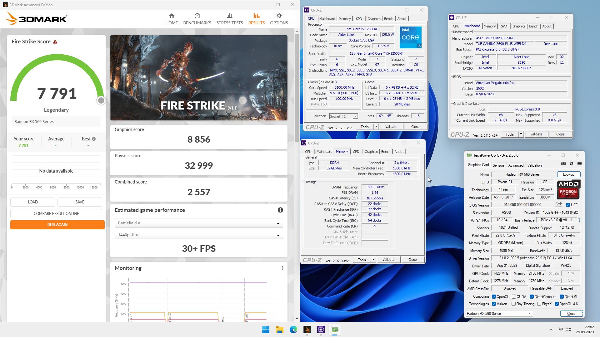Take screenshot with GPU-Z camera icon
600x337 pixels.
point(563,164)
